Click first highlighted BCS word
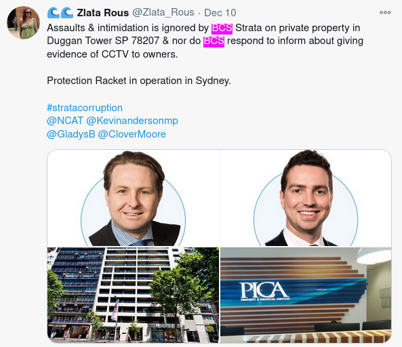The image size is (402, 347). (222, 28)
